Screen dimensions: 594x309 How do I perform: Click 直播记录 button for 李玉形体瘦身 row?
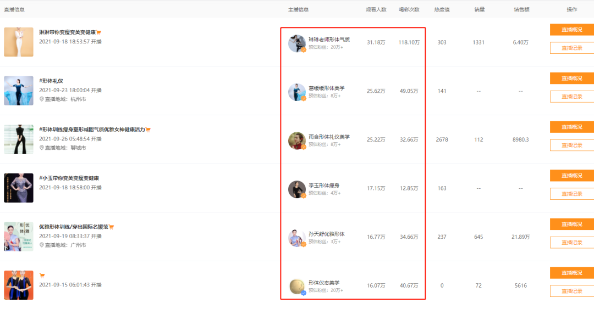click(x=571, y=194)
